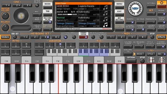
Task: Click the OCTAVE button
Action: coord(140,22)
